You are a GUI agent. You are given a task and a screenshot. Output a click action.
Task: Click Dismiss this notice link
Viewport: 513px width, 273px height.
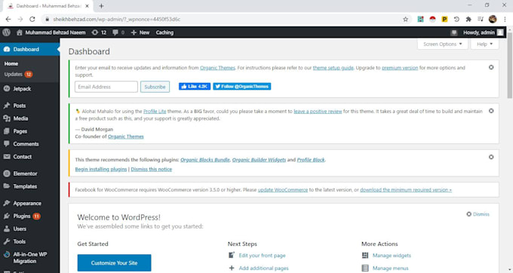pos(151,170)
